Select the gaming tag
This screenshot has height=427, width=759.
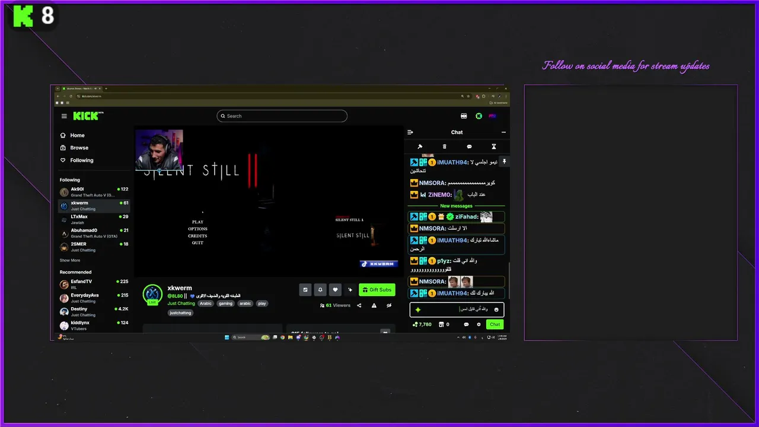(225, 303)
